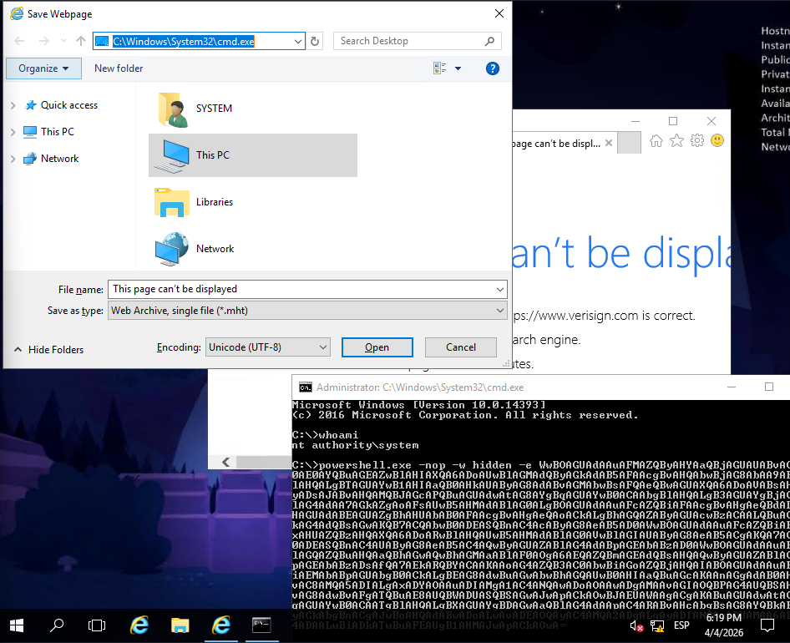Open the Save as type dropdown
Viewport: 790px width, 643px height.
[306, 311]
